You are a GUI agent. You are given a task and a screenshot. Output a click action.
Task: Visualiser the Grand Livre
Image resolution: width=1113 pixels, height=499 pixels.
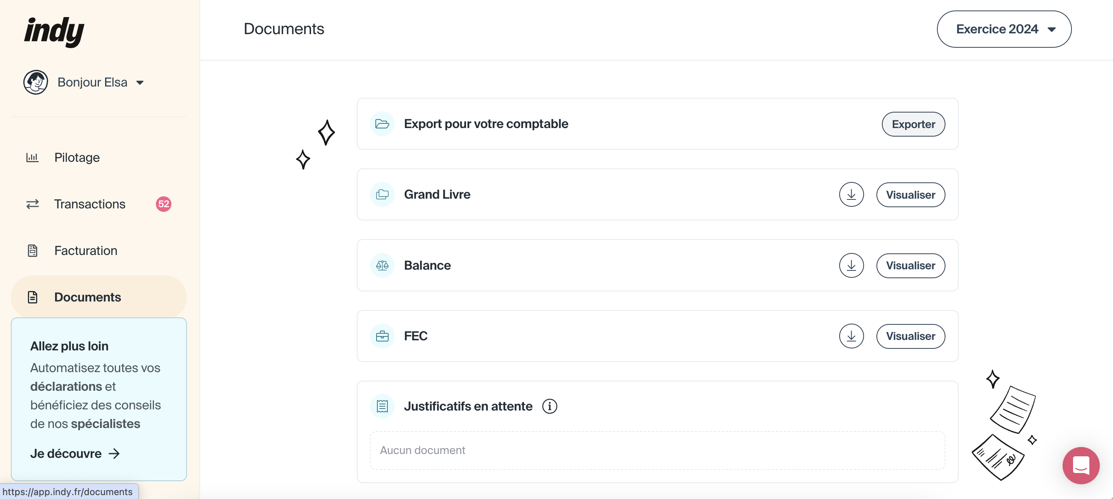[910, 194]
